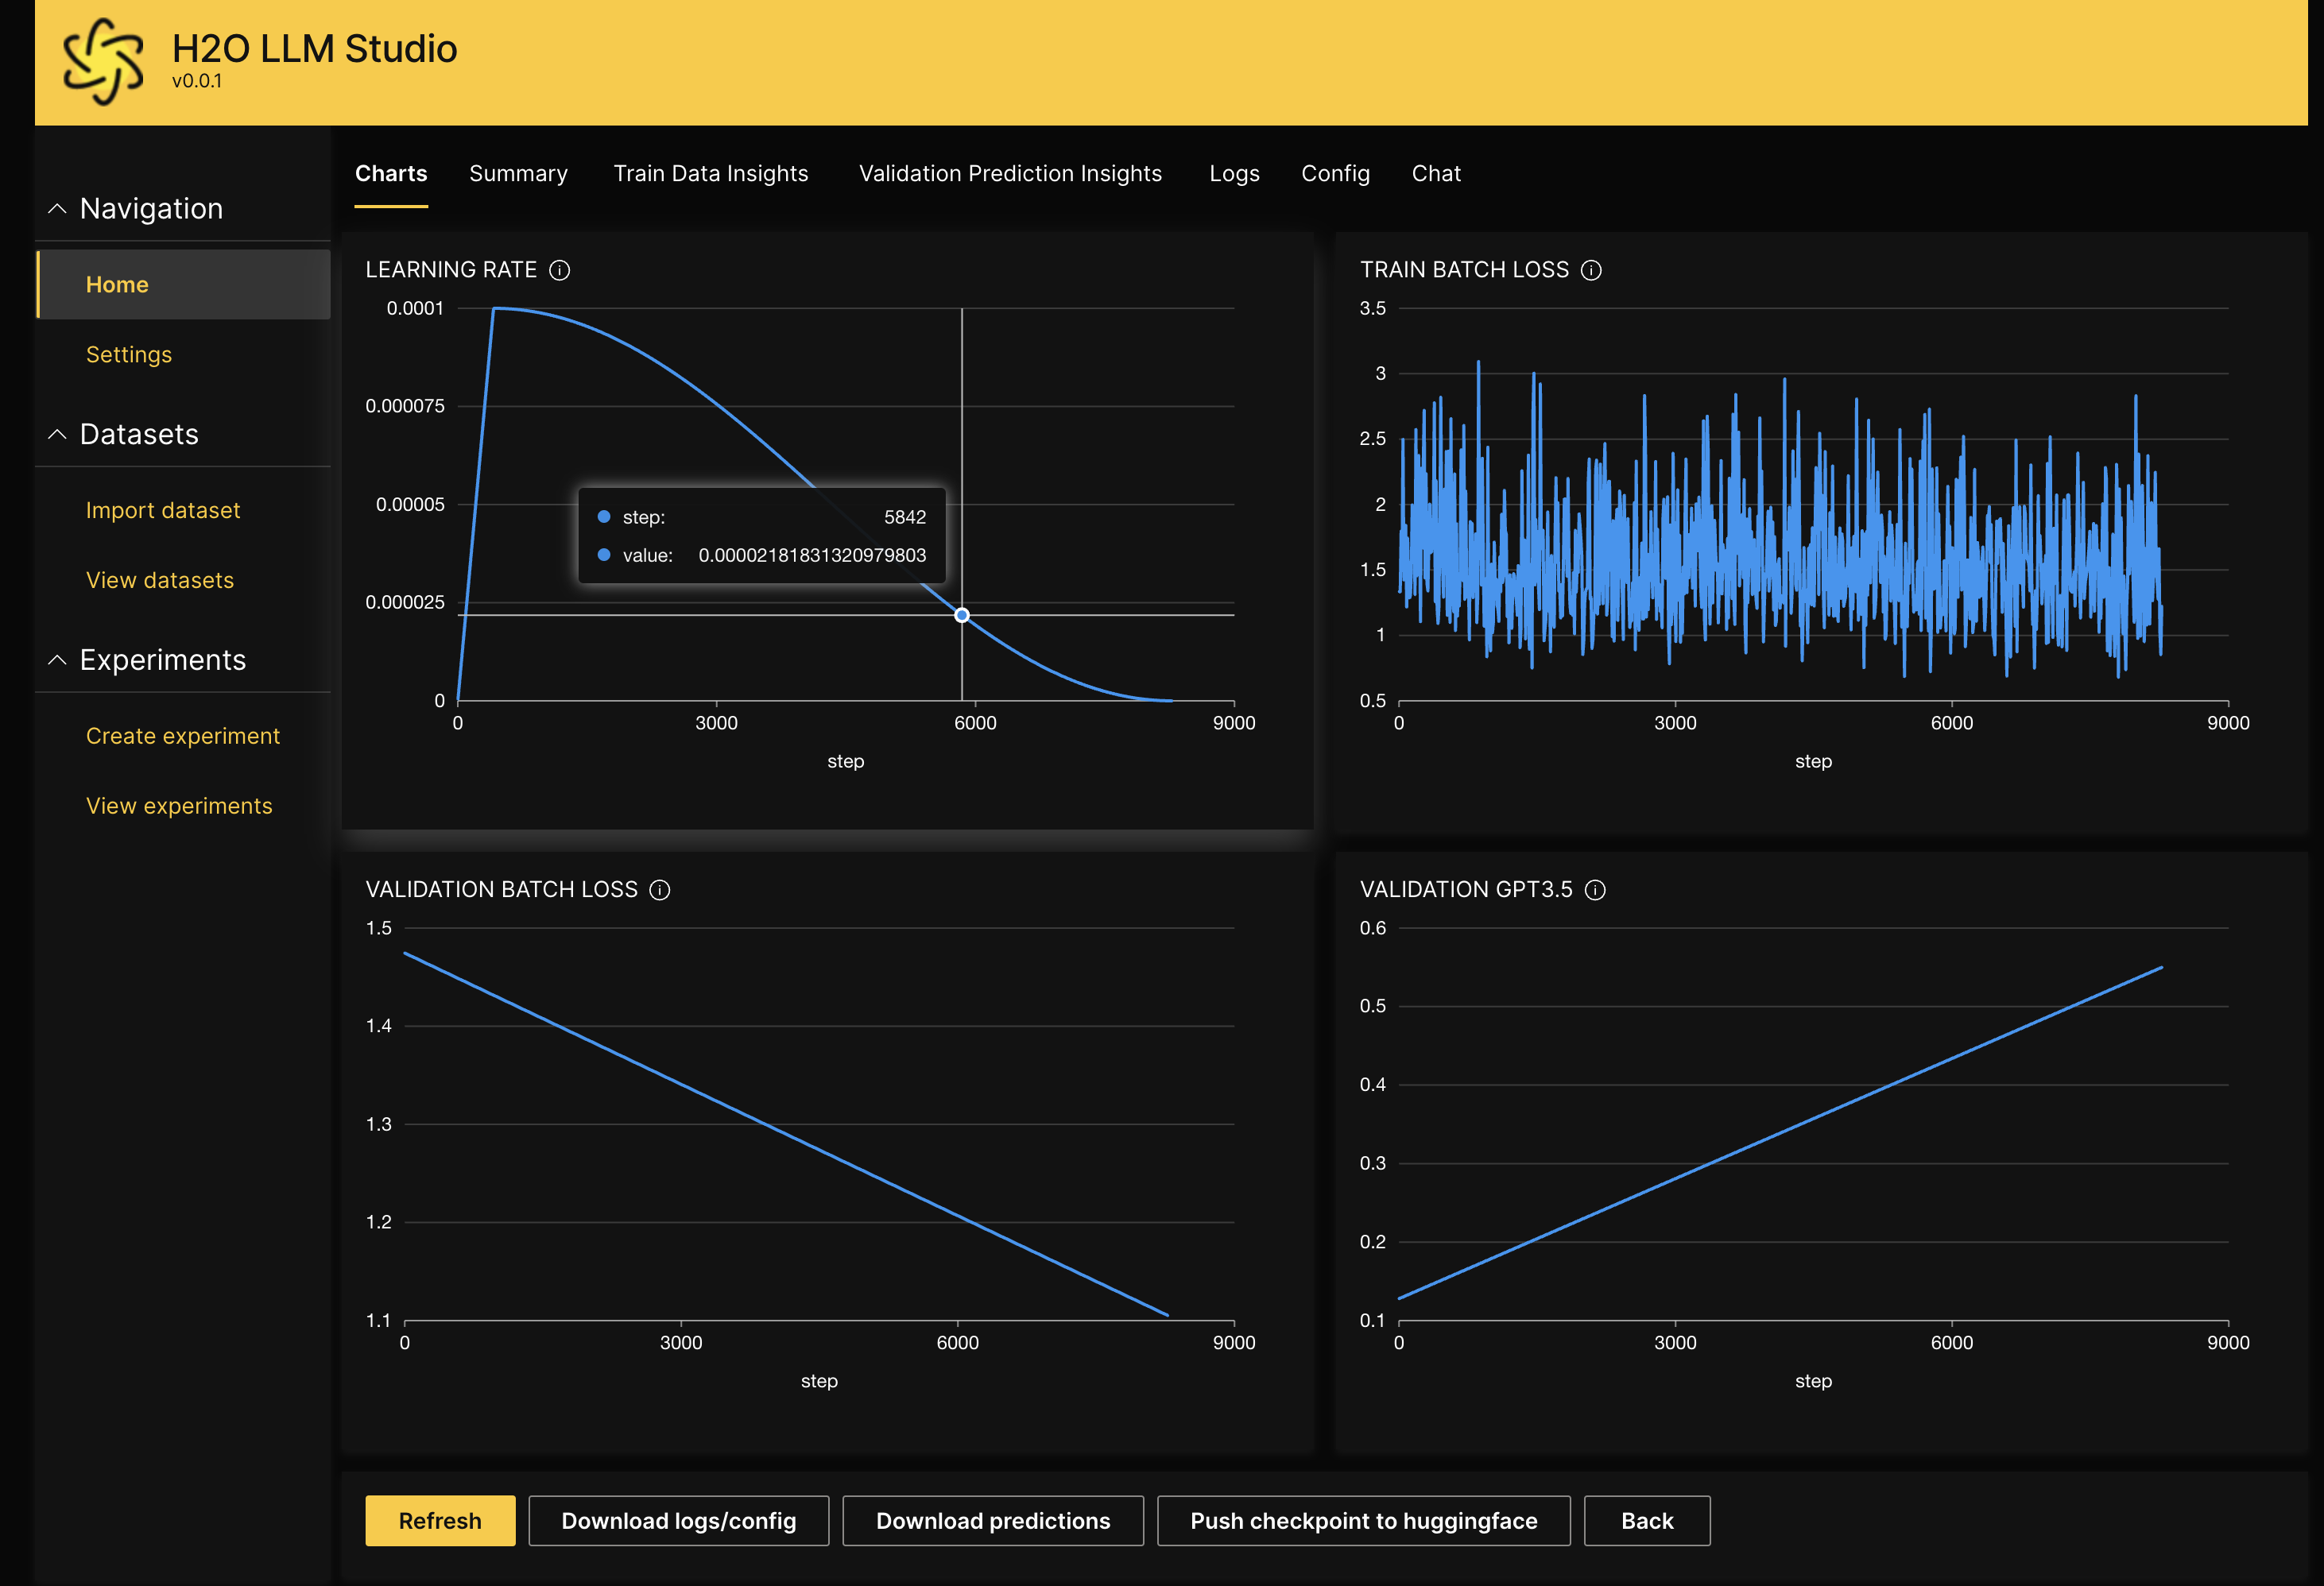Click the Validation Batch Loss info icon

(x=660, y=890)
